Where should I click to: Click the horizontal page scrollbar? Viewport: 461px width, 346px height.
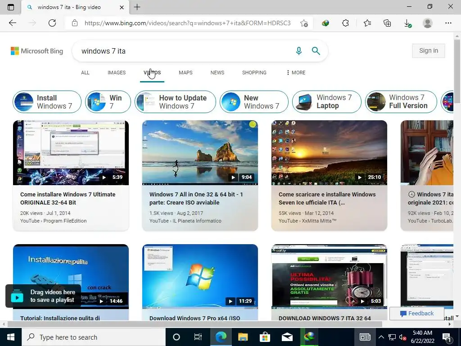(x=194, y=324)
